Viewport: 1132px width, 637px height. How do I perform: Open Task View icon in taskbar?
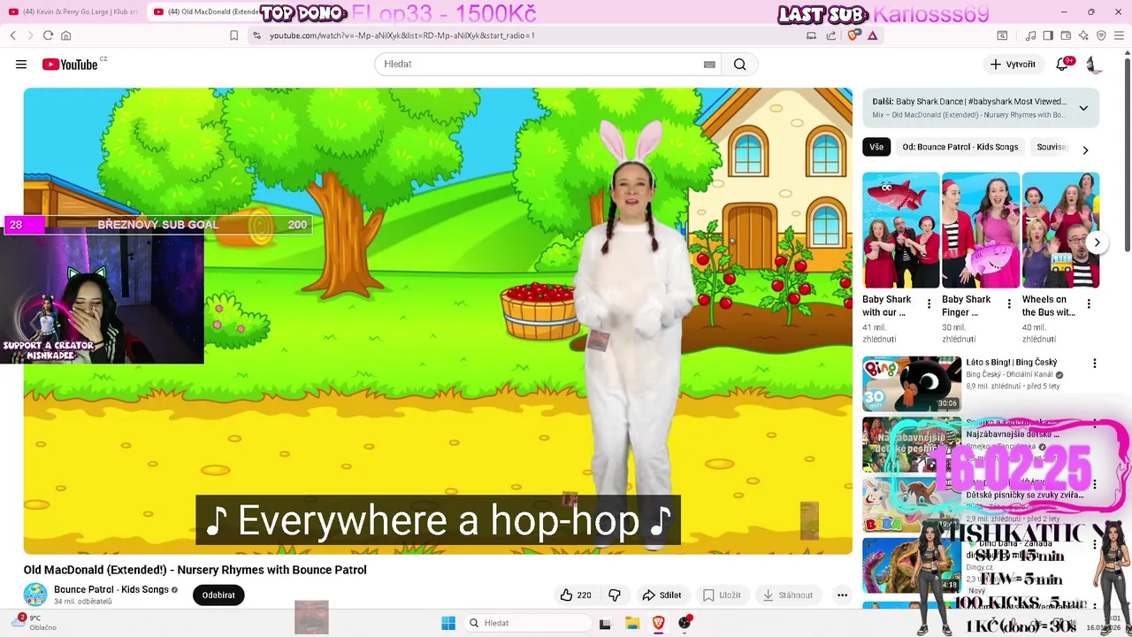[x=605, y=623]
